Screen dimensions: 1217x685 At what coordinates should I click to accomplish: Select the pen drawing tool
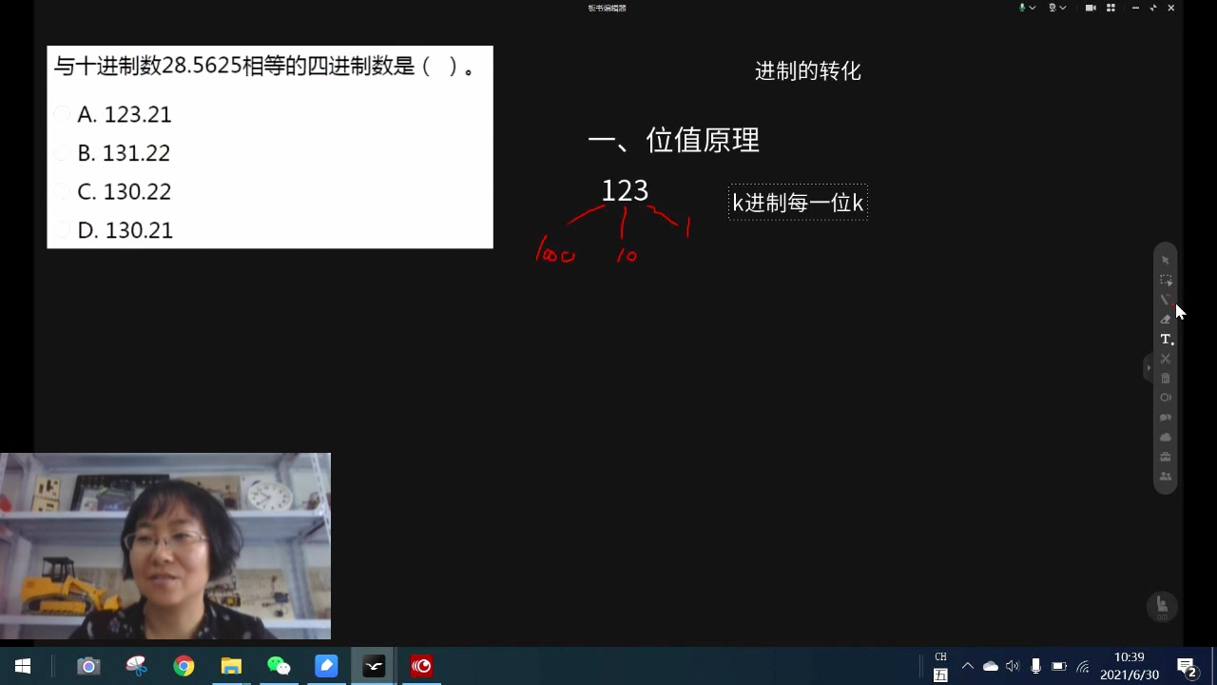[x=1166, y=299]
